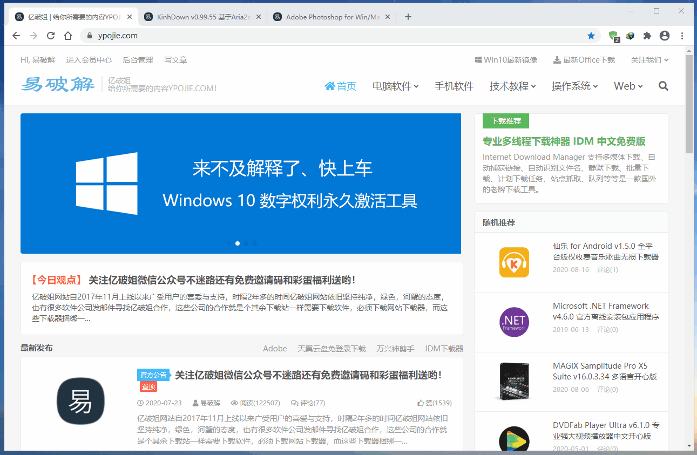Click the 评论(77) comment link
The image size is (697, 455).
308,403
